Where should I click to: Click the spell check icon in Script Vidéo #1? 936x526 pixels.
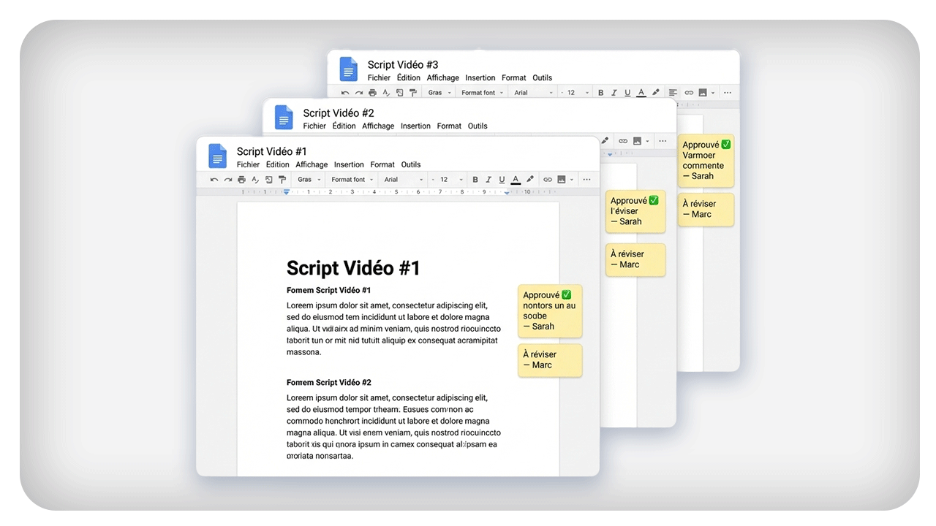[254, 180]
